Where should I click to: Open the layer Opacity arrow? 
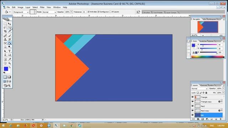[x=223, y=89]
